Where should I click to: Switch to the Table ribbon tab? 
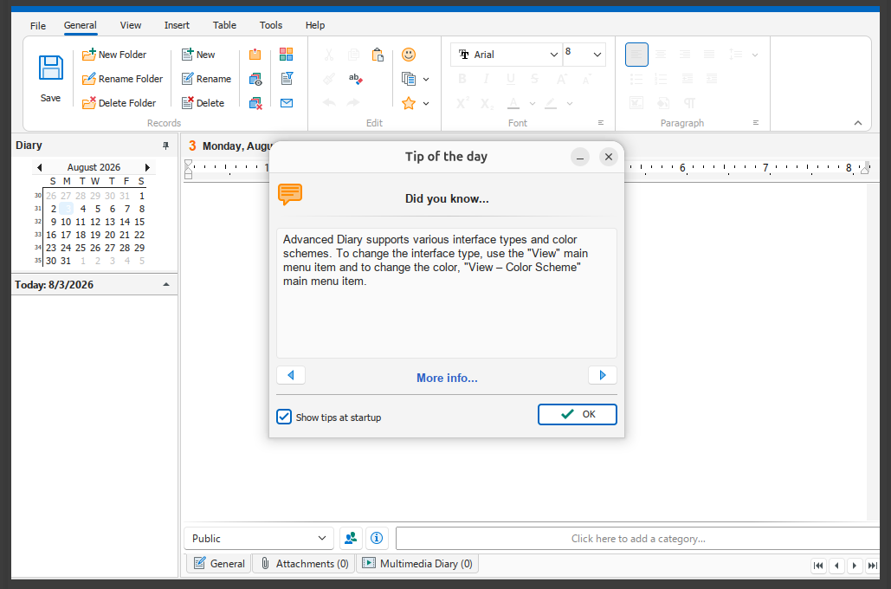tap(224, 25)
